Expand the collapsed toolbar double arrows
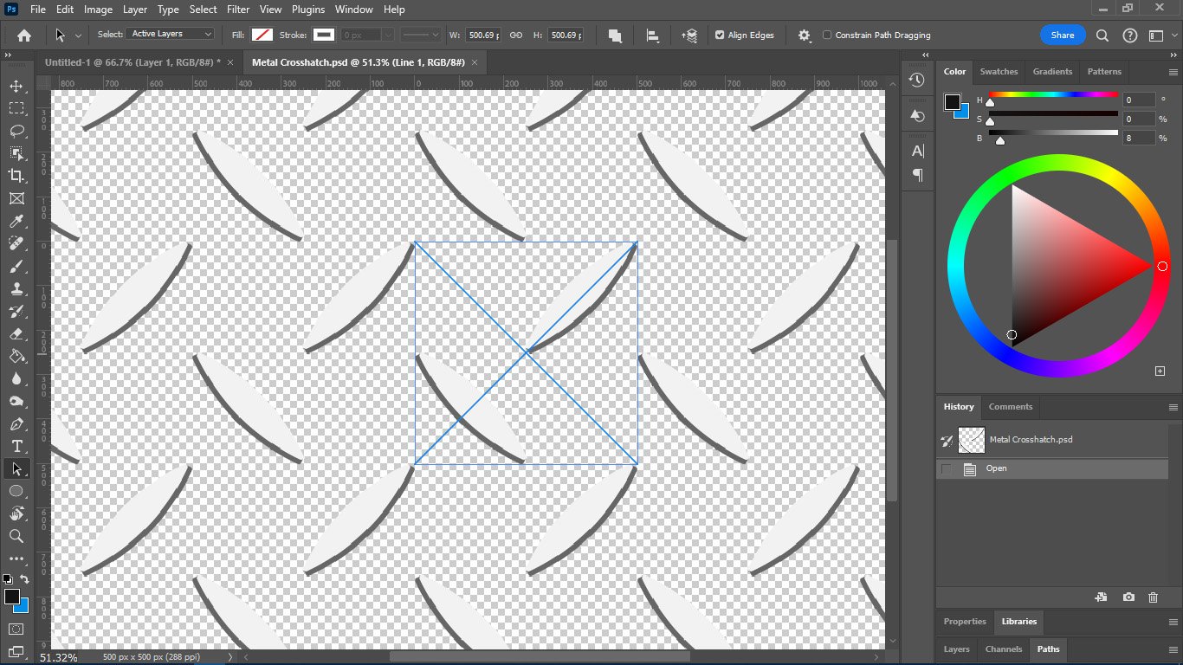Screen dimensions: 1183x665 pyautogui.click(x=9, y=55)
